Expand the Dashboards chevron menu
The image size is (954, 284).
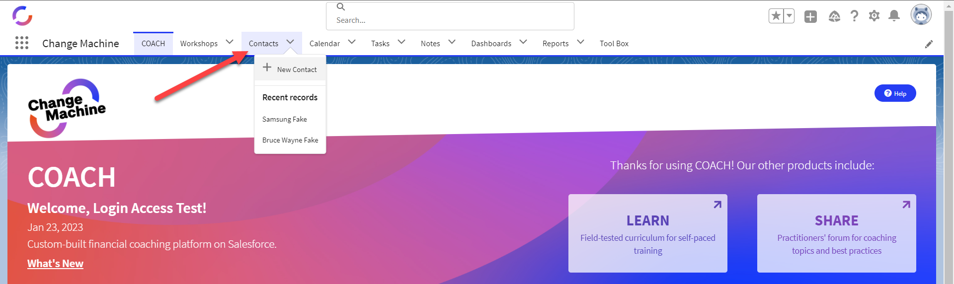(523, 42)
